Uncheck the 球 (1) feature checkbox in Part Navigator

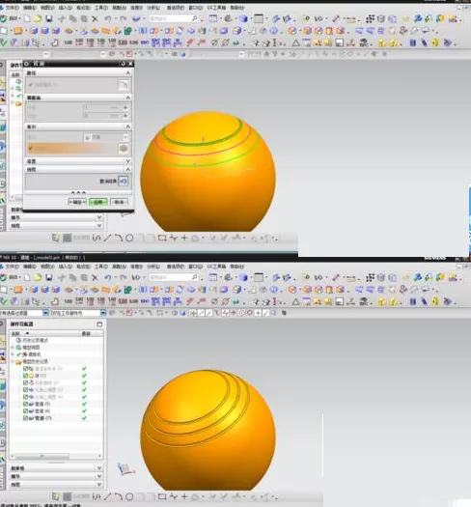coord(25,376)
